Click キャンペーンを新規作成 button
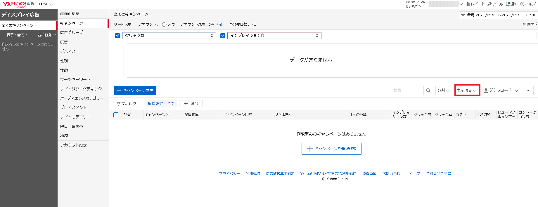The width and height of the screenshot is (538, 207). [x=331, y=149]
